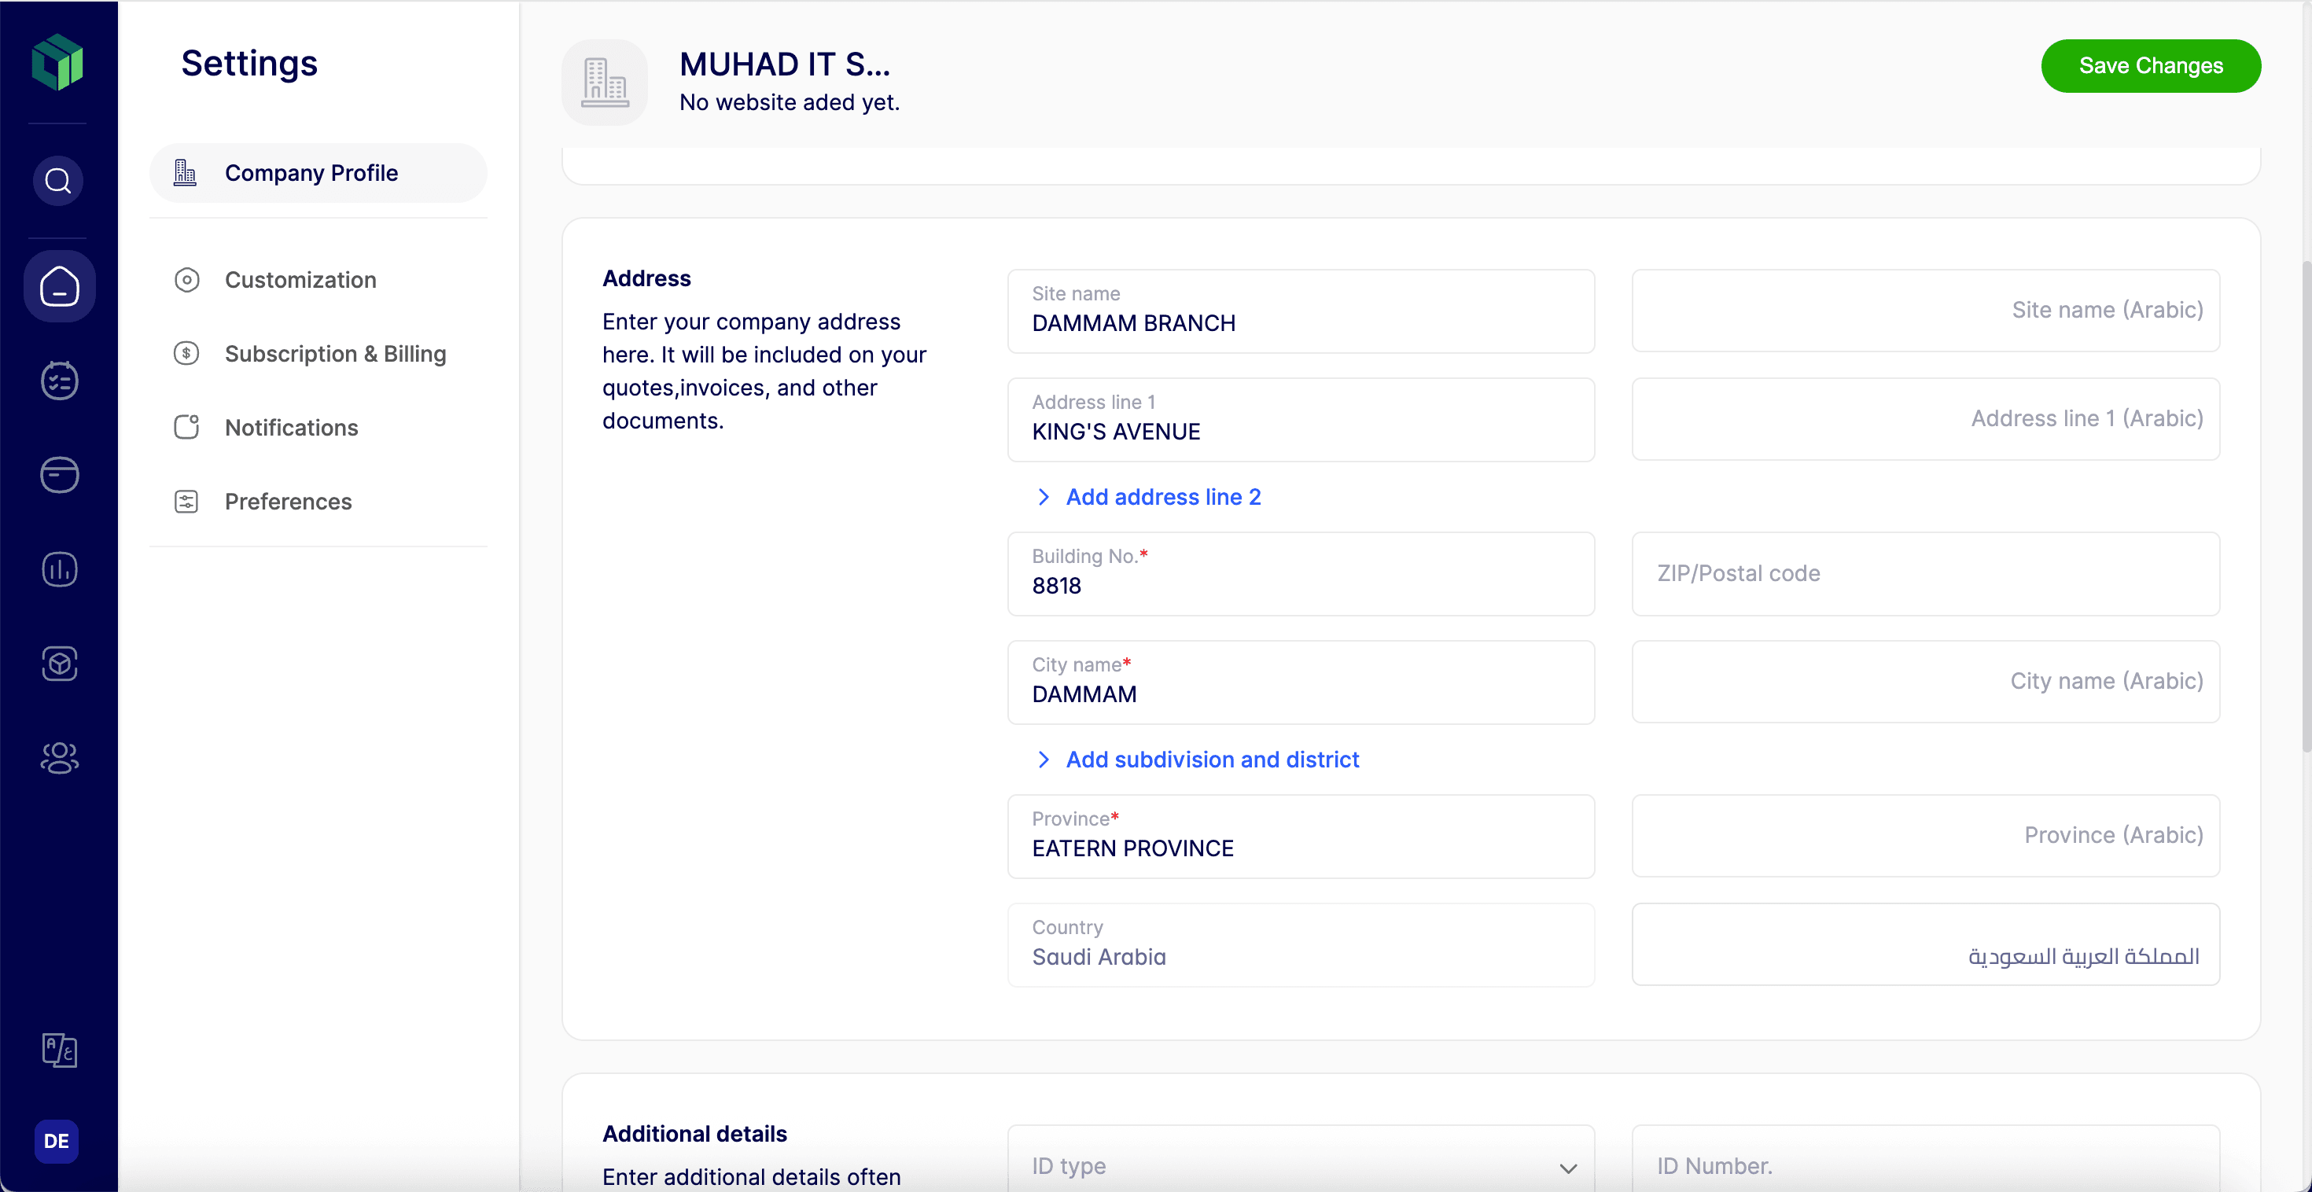Click the Arabic country name field
2312x1192 pixels.
pyautogui.click(x=1925, y=944)
